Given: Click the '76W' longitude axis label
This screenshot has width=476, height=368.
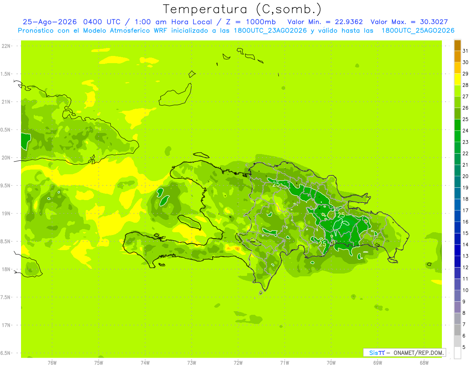Looking at the screenshot, I should (x=52, y=363).
